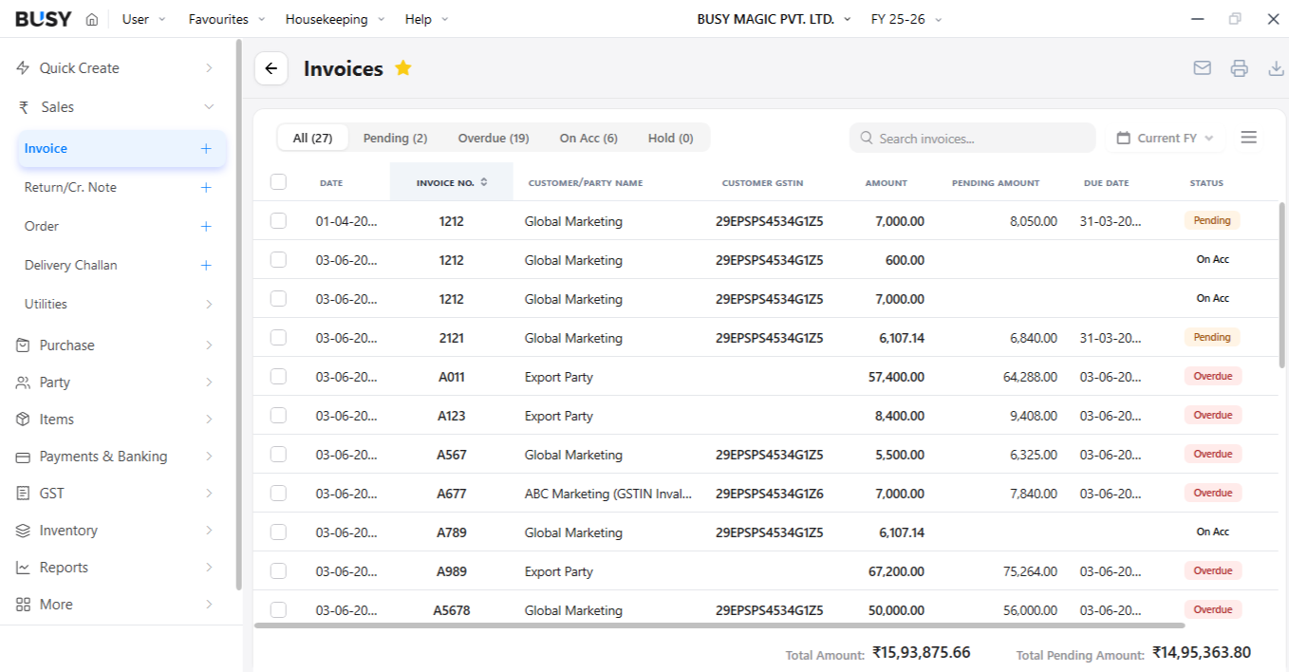
Task: Check the row for invoice 2121
Action: [278, 338]
